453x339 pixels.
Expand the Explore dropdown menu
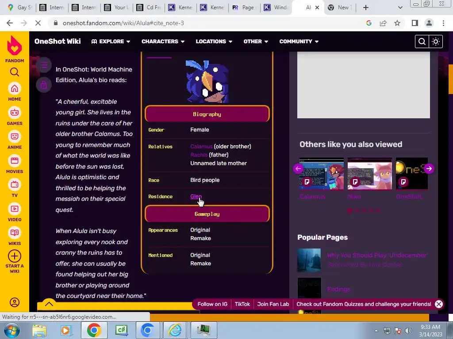point(111,41)
